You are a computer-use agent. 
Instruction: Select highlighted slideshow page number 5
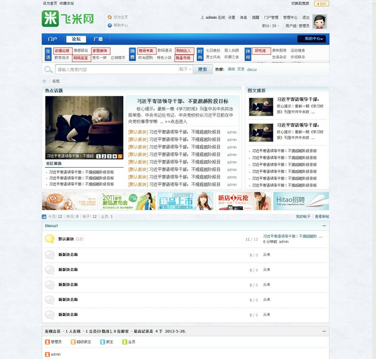(120, 156)
